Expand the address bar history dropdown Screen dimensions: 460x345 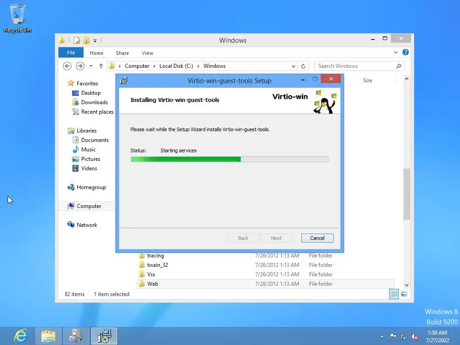click(x=293, y=66)
